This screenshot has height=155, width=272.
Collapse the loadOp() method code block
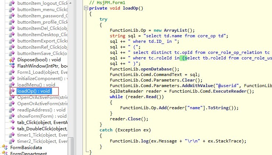pos(86,8)
